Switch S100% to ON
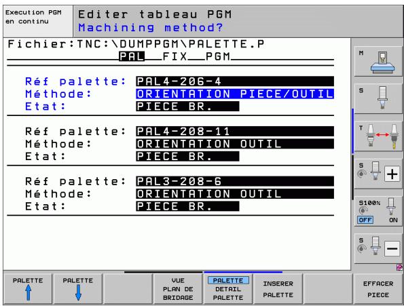404x306 pixels. coord(393,220)
